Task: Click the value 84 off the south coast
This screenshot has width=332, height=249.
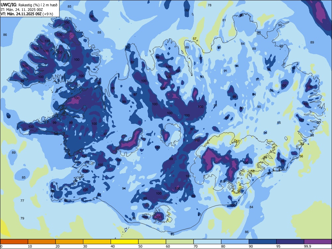Action: (251, 207)
